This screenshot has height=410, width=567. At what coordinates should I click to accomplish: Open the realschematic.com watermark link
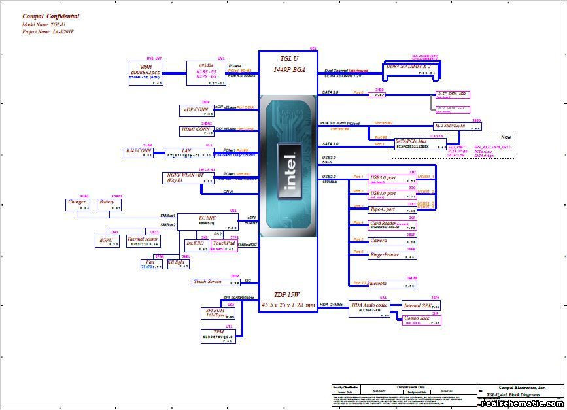[517, 405]
